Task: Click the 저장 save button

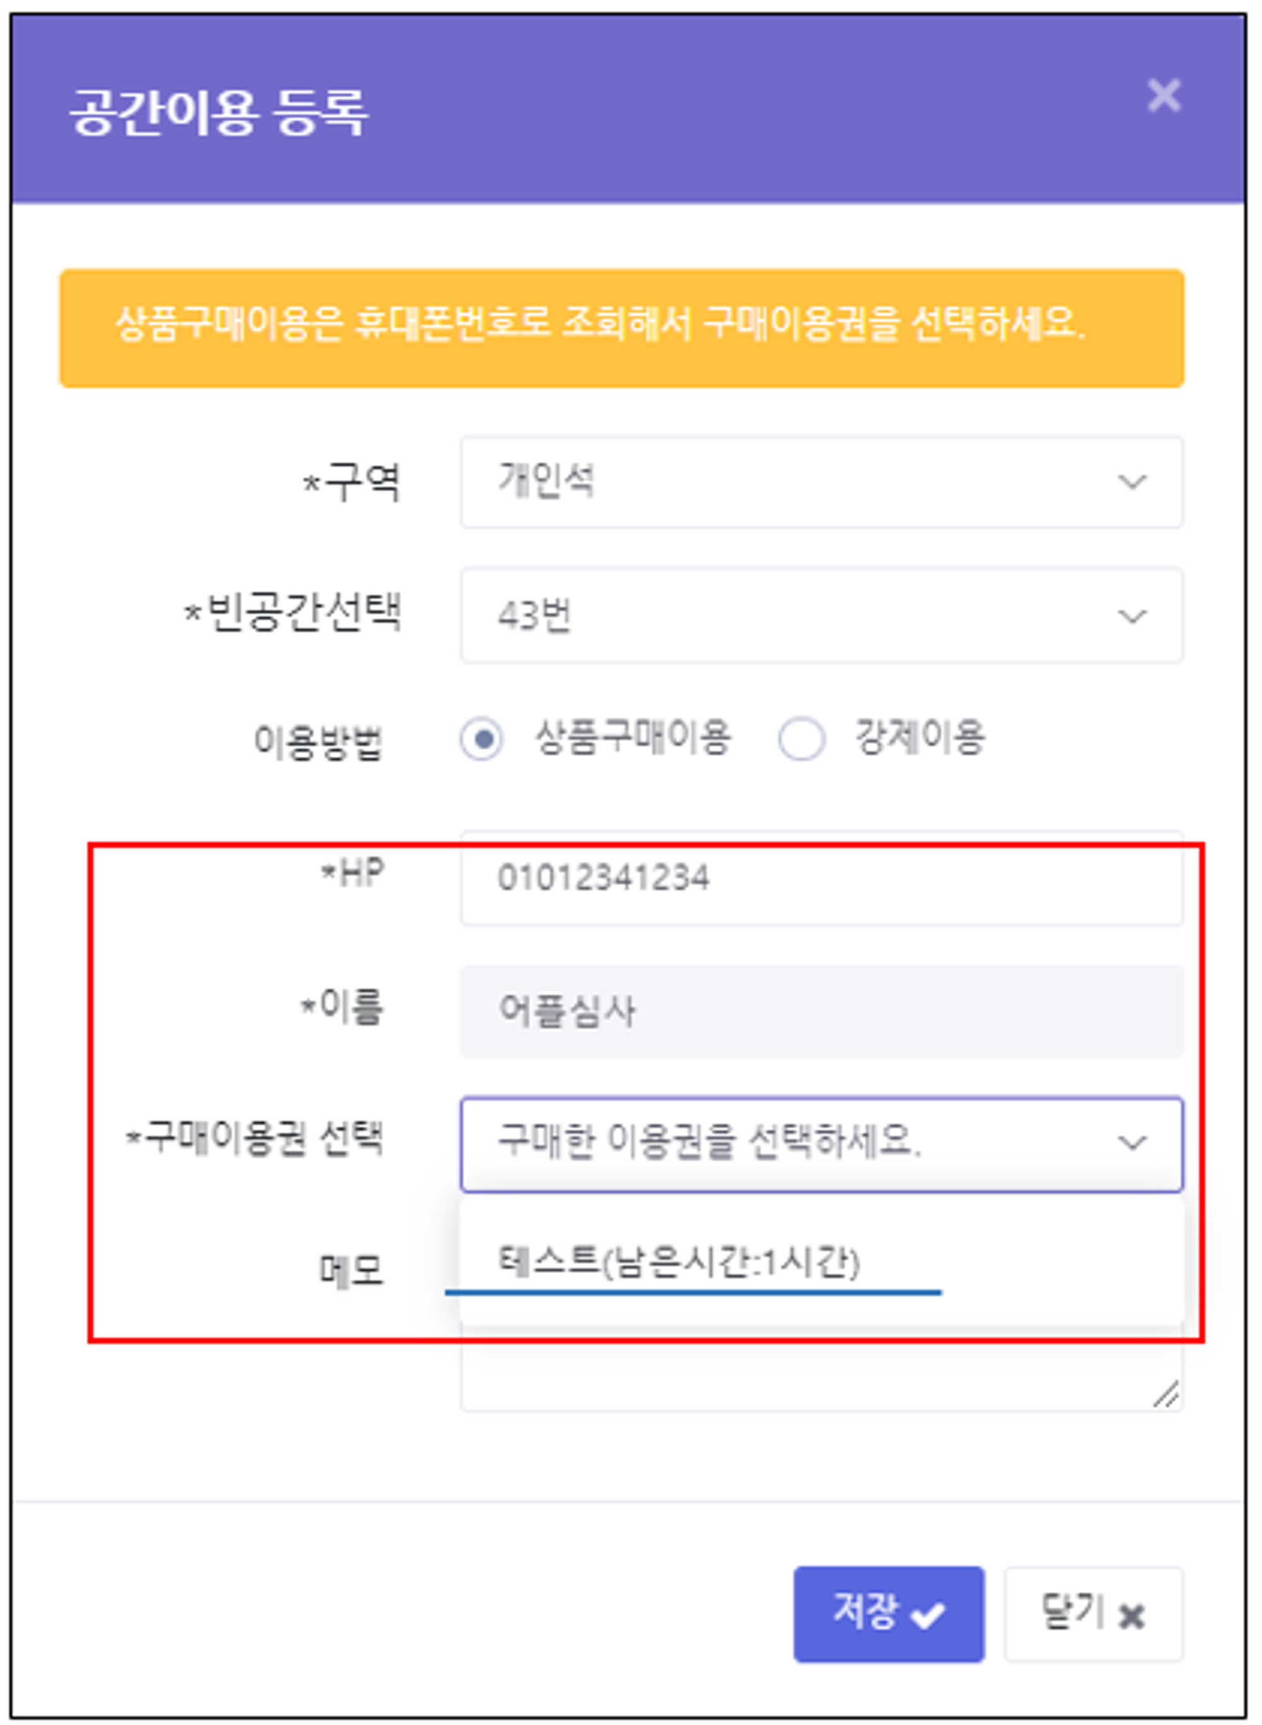Action: tap(888, 1614)
